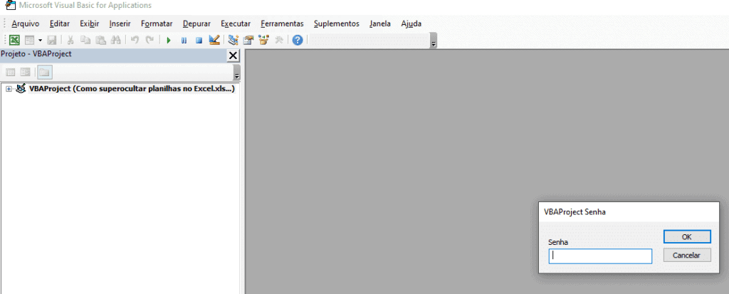Open the Janela menu
Viewport: 729px width, 294px height.
click(x=380, y=23)
